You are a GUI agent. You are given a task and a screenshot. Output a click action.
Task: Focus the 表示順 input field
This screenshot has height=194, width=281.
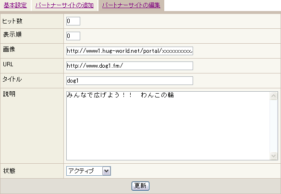pos(73,36)
